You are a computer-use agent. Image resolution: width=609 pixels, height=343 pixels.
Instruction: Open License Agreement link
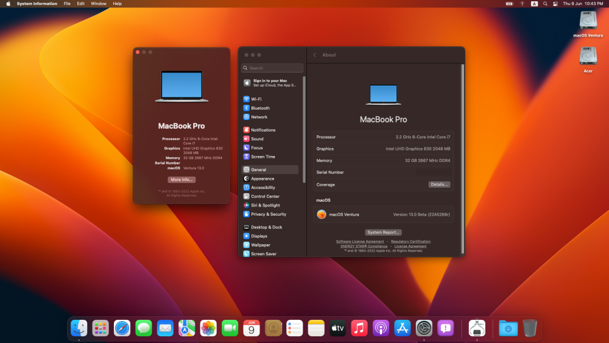[x=410, y=246]
